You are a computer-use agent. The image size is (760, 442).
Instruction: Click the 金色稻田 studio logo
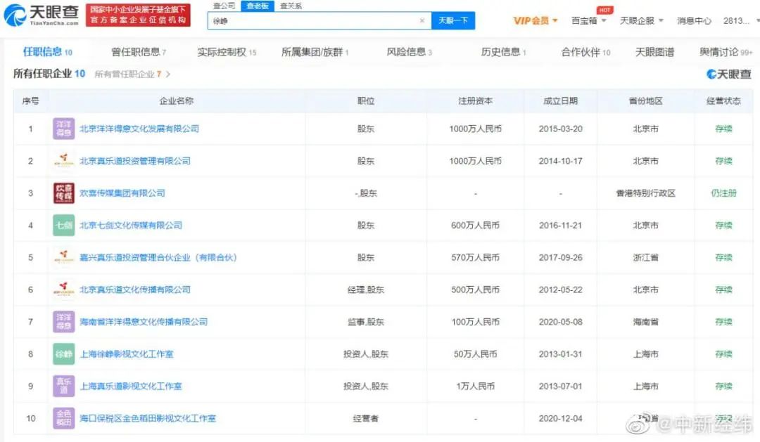pyautogui.click(x=63, y=418)
